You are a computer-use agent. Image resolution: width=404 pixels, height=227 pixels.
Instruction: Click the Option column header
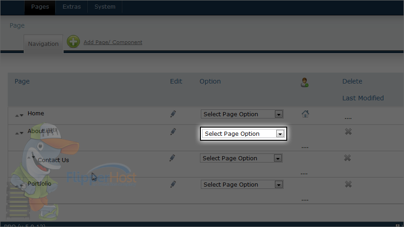210,82
